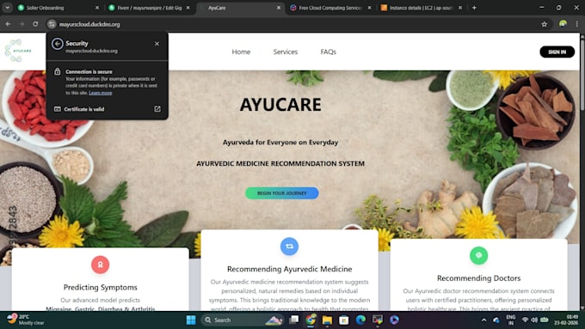Close the Fiverr Edit Gig tab
The width and height of the screenshot is (585, 329).
point(188,8)
